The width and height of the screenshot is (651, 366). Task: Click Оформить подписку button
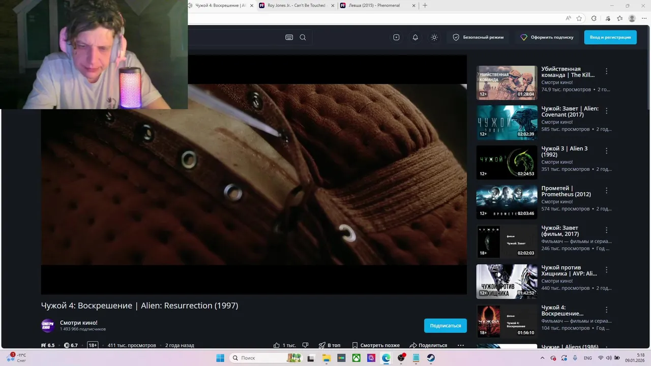(547, 37)
